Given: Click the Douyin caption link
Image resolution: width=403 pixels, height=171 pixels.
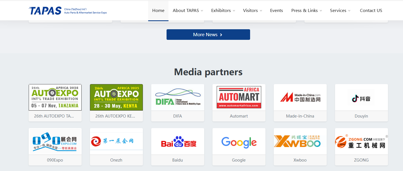Looking at the screenshot, I should [362, 116].
